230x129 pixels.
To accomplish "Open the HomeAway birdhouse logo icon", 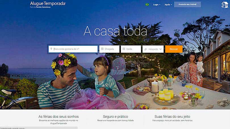I will tap(225, 5).
